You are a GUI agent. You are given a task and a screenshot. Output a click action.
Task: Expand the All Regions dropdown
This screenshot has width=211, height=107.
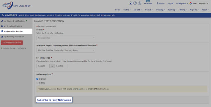click(182, 4)
